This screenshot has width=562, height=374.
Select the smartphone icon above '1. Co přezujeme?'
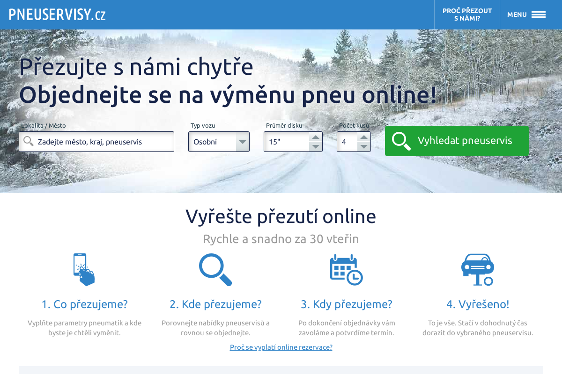84,269
